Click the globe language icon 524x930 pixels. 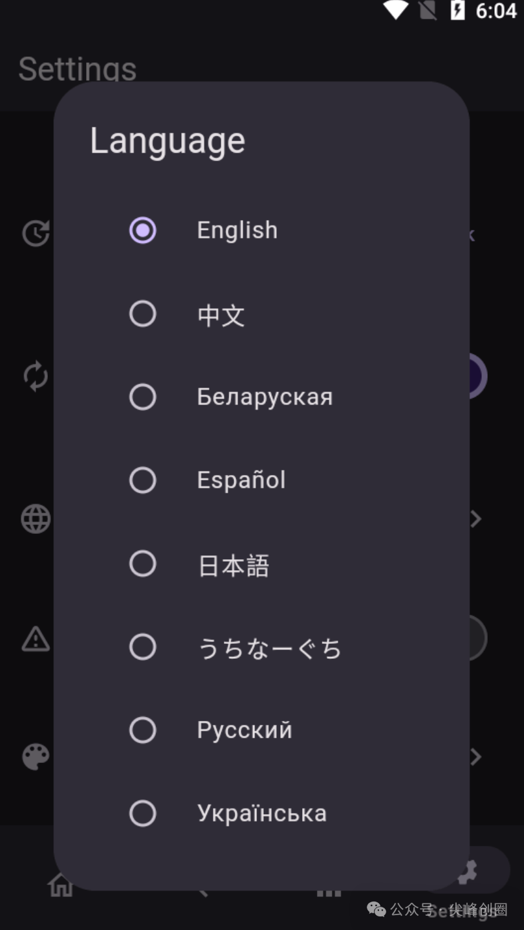pos(36,519)
